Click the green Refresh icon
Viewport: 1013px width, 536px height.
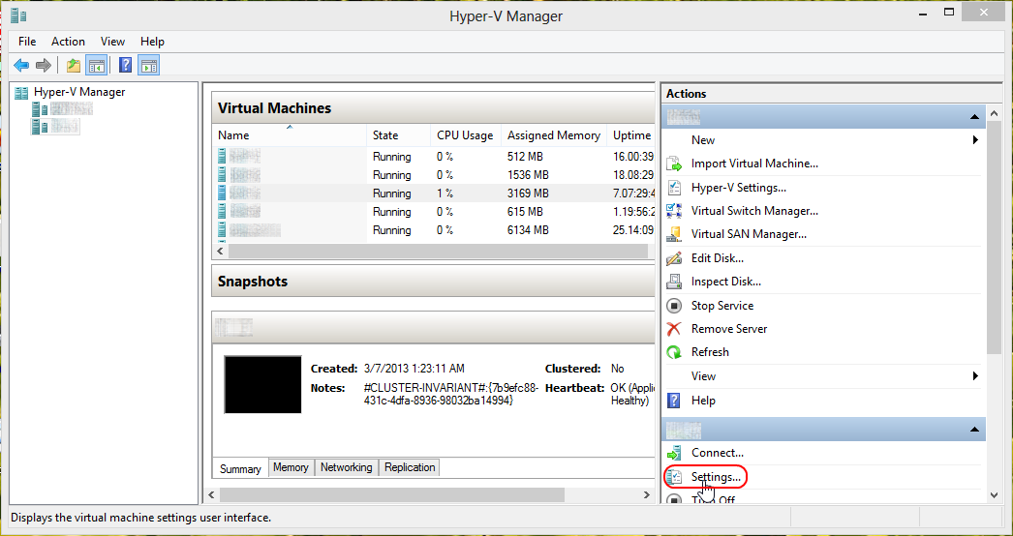click(x=674, y=352)
